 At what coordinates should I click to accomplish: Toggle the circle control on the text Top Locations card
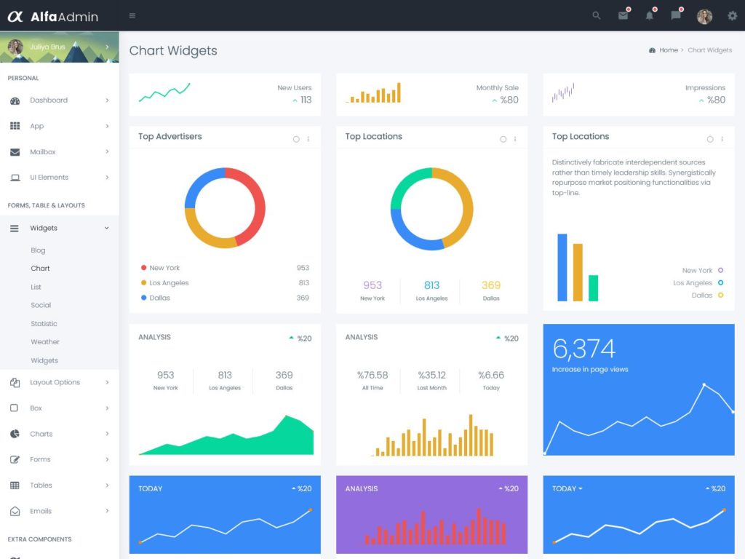click(x=710, y=138)
